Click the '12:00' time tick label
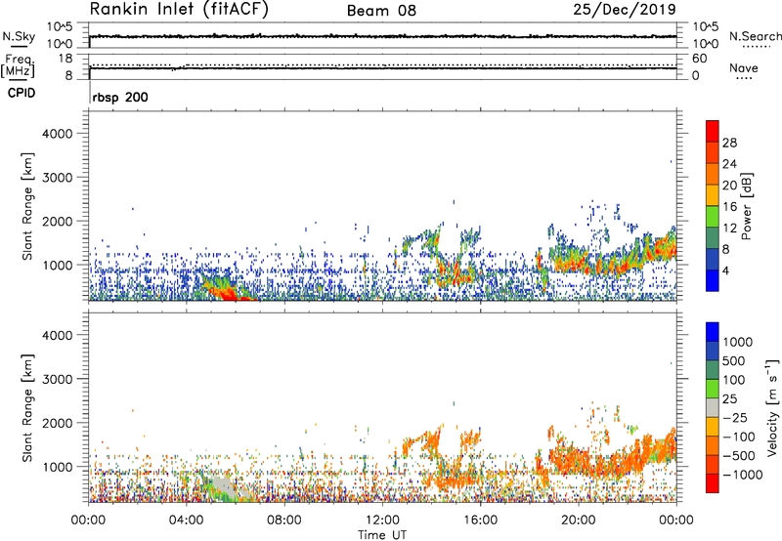 382,520
